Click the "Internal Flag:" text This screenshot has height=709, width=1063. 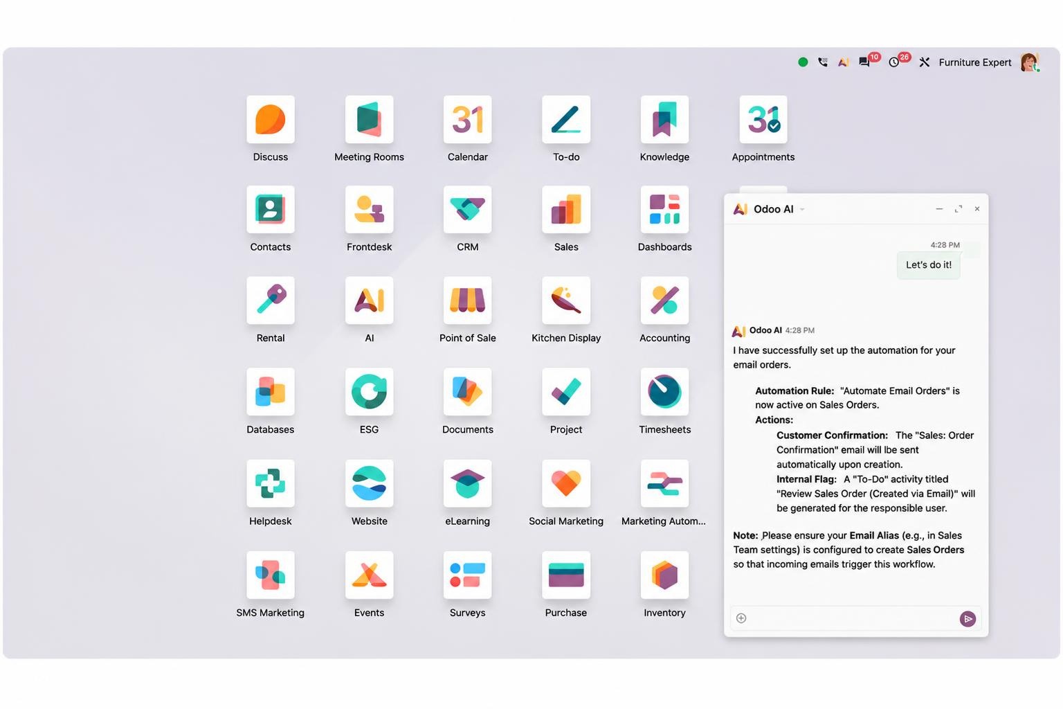[x=806, y=478]
